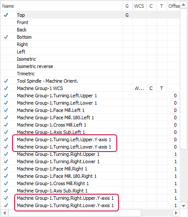Click checkmark beside Tool Spindle - Machine Orient.
188x217 pixels.
(x=6, y=81)
